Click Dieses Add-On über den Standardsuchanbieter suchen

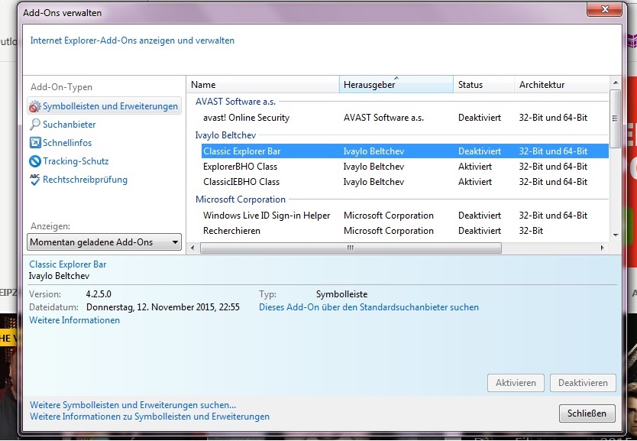[369, 307]
